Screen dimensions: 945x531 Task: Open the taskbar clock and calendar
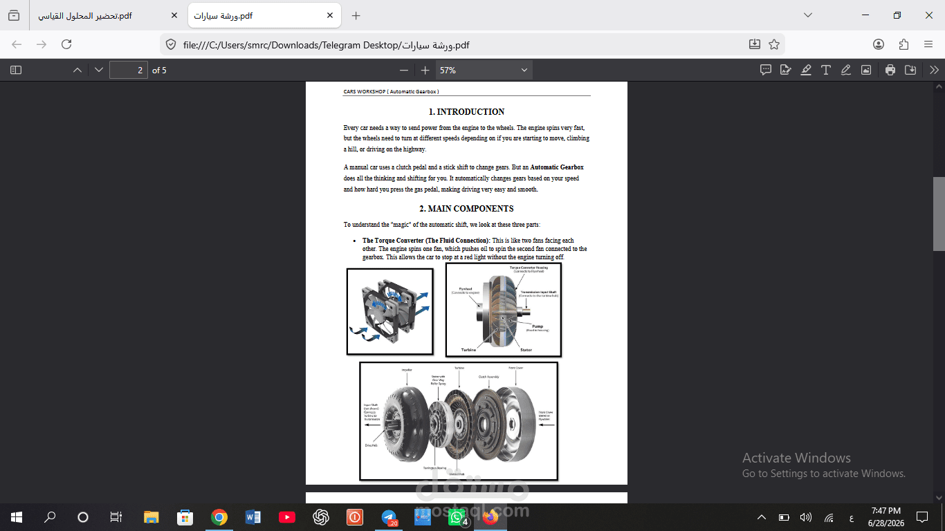click(x=887, y=517)
